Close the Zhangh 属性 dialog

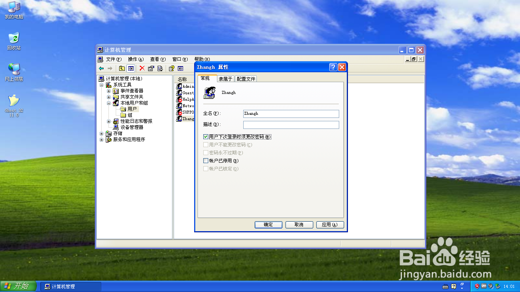(342, 67)
